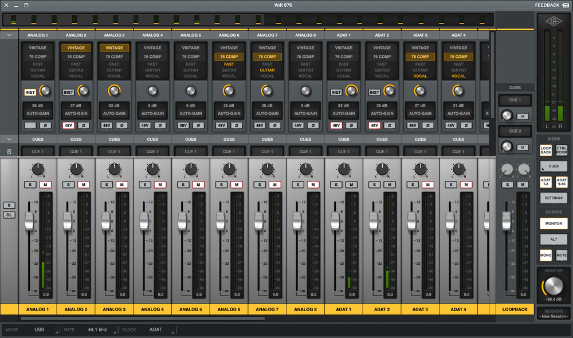The width and height of the screenshot is (573, 338).
Task: Toggle INST input on ANALOG 1
Action: coord(30,92)
